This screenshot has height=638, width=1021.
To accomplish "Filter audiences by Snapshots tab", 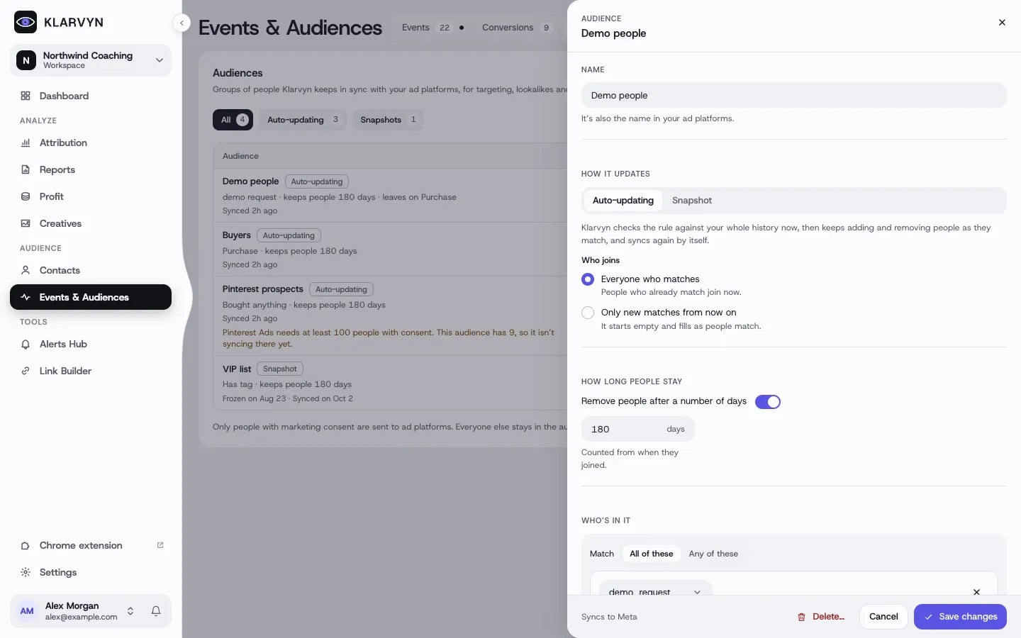I will pyautogui.click(x=388, y=120).
